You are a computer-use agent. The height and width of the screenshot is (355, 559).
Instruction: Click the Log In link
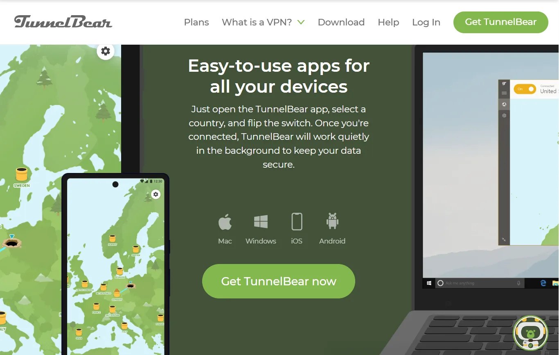[x=426, y=22]
